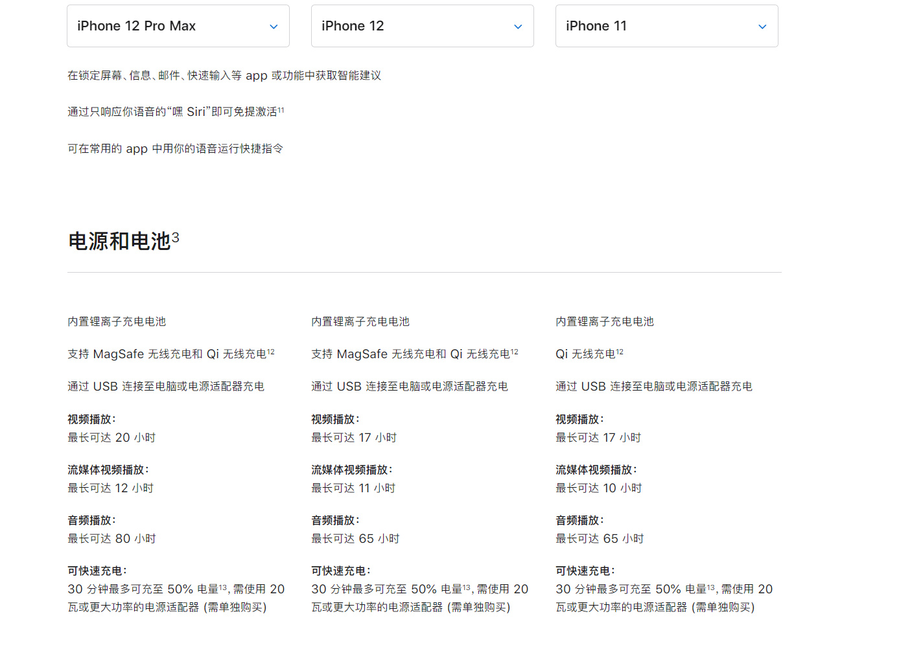
Task: Open the iPhone 12 model dropdown
Action: [x=423, y=26]
